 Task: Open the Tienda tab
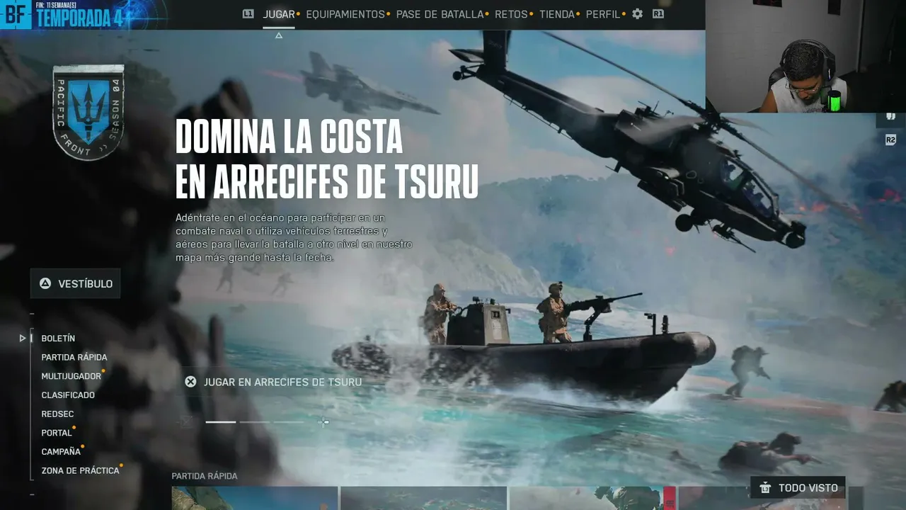pyautogui.click(x=558, y=14)
